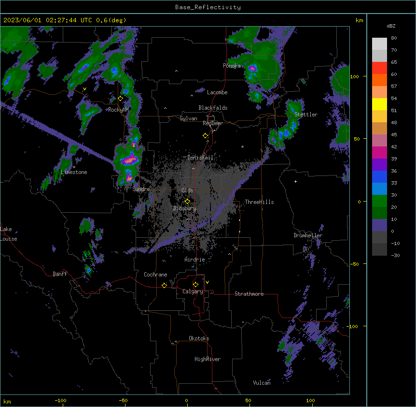This screenshot has width=416, height=407.
Task: Click the Base_Reflectivity title
Action: [208, 7]
